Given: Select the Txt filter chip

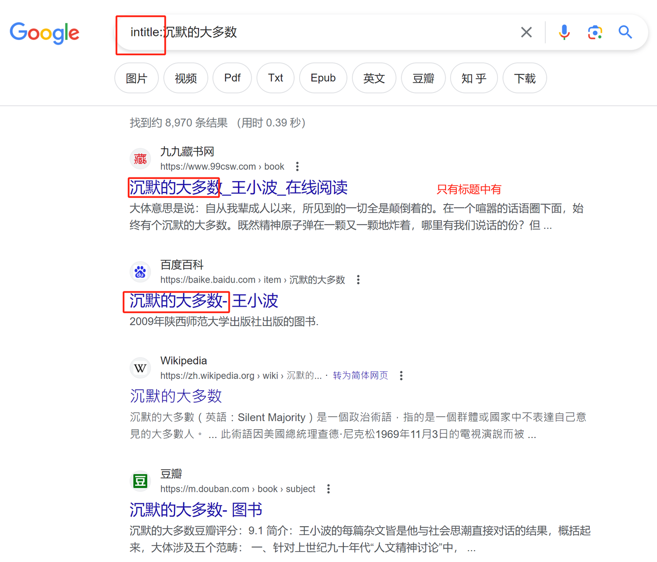Looking at the screenshot, I should (276, 78).
